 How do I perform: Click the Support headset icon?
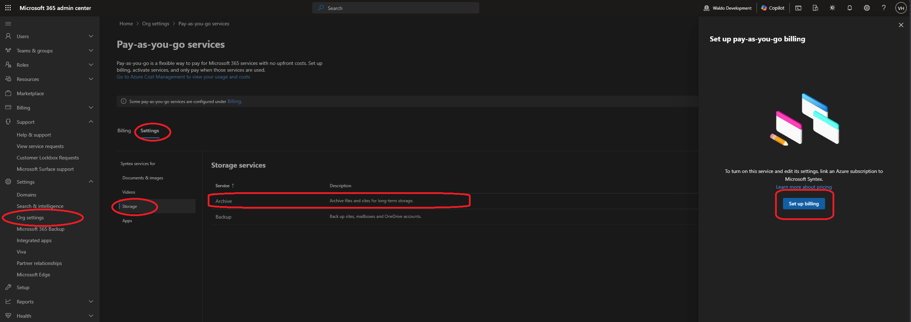(8, 122)
